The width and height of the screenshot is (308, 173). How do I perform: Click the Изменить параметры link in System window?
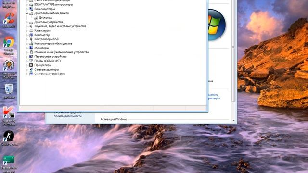214,97
